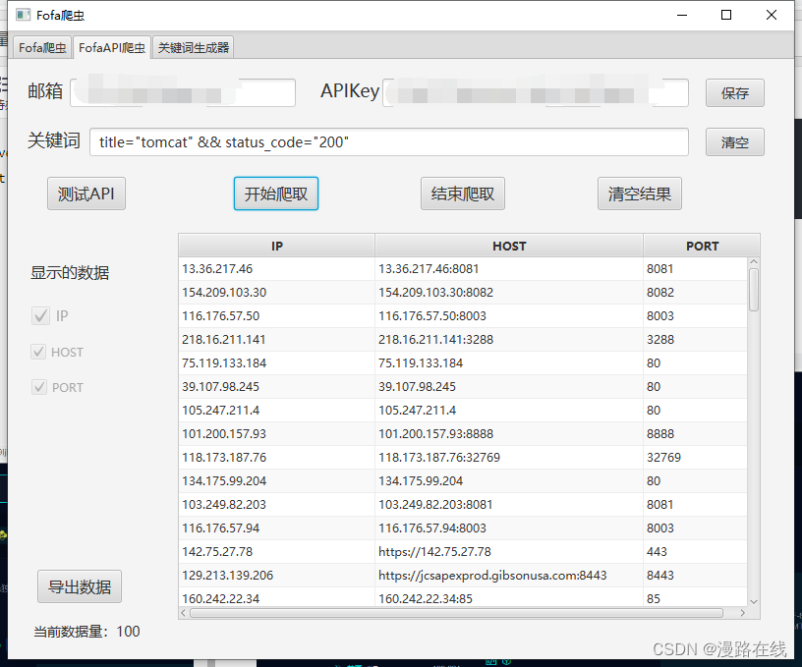This screenshot has width=802, height=667.
Task: Sort by the PORT column header
Action: (702, 246)
